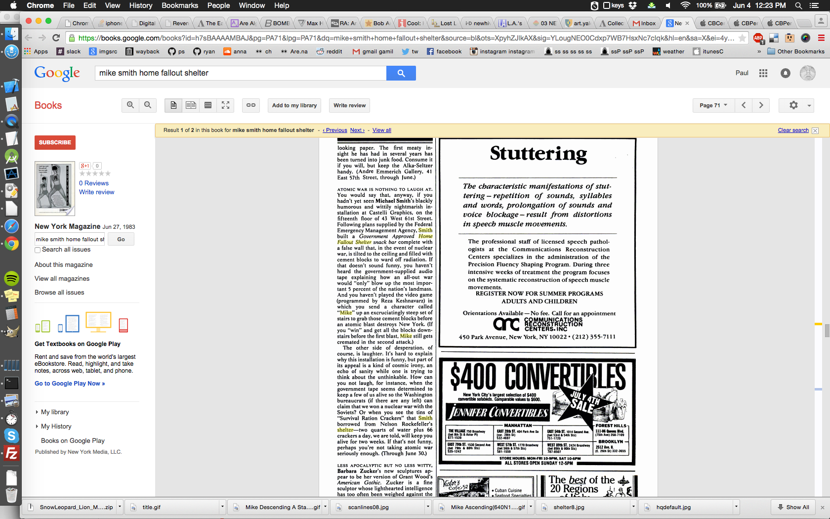Click the link chain icon

pyautogui.click(x=251, y=105)
